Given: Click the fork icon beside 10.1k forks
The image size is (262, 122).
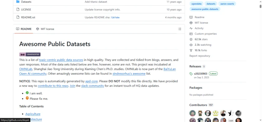Looking at the screenshot, I should pyautogui.click(x=191, y=50).
